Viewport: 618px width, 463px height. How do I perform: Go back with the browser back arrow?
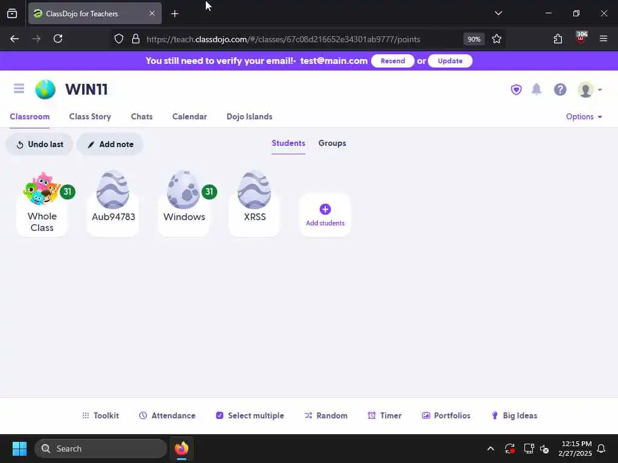click(14, 39)
